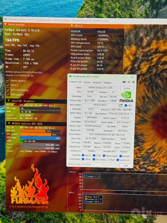This screenshot has width=167, height=223.
Task: Click the Board power draw 238 W row
Action: pyautogui.click(x=97, y=58)
